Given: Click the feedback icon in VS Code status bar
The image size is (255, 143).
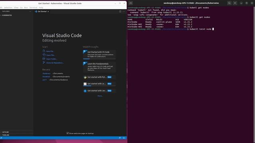Looking at the screenshot, I should coord(120,138).
